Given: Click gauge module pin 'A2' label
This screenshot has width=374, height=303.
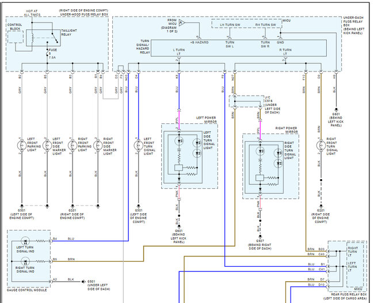Looking at the screenshot, I should pos(55,279).
